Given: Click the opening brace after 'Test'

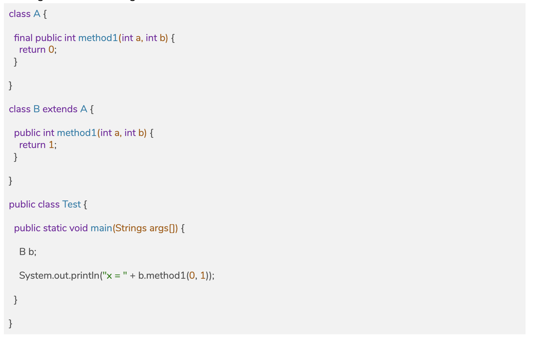Looking at the screenshot, I should click(x=85, y=204).
